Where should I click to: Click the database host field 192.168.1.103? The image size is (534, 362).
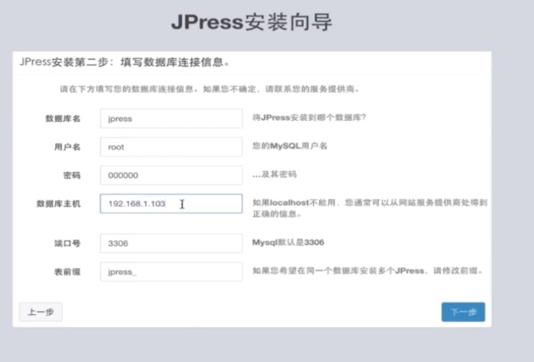click(x=171, y=203)
